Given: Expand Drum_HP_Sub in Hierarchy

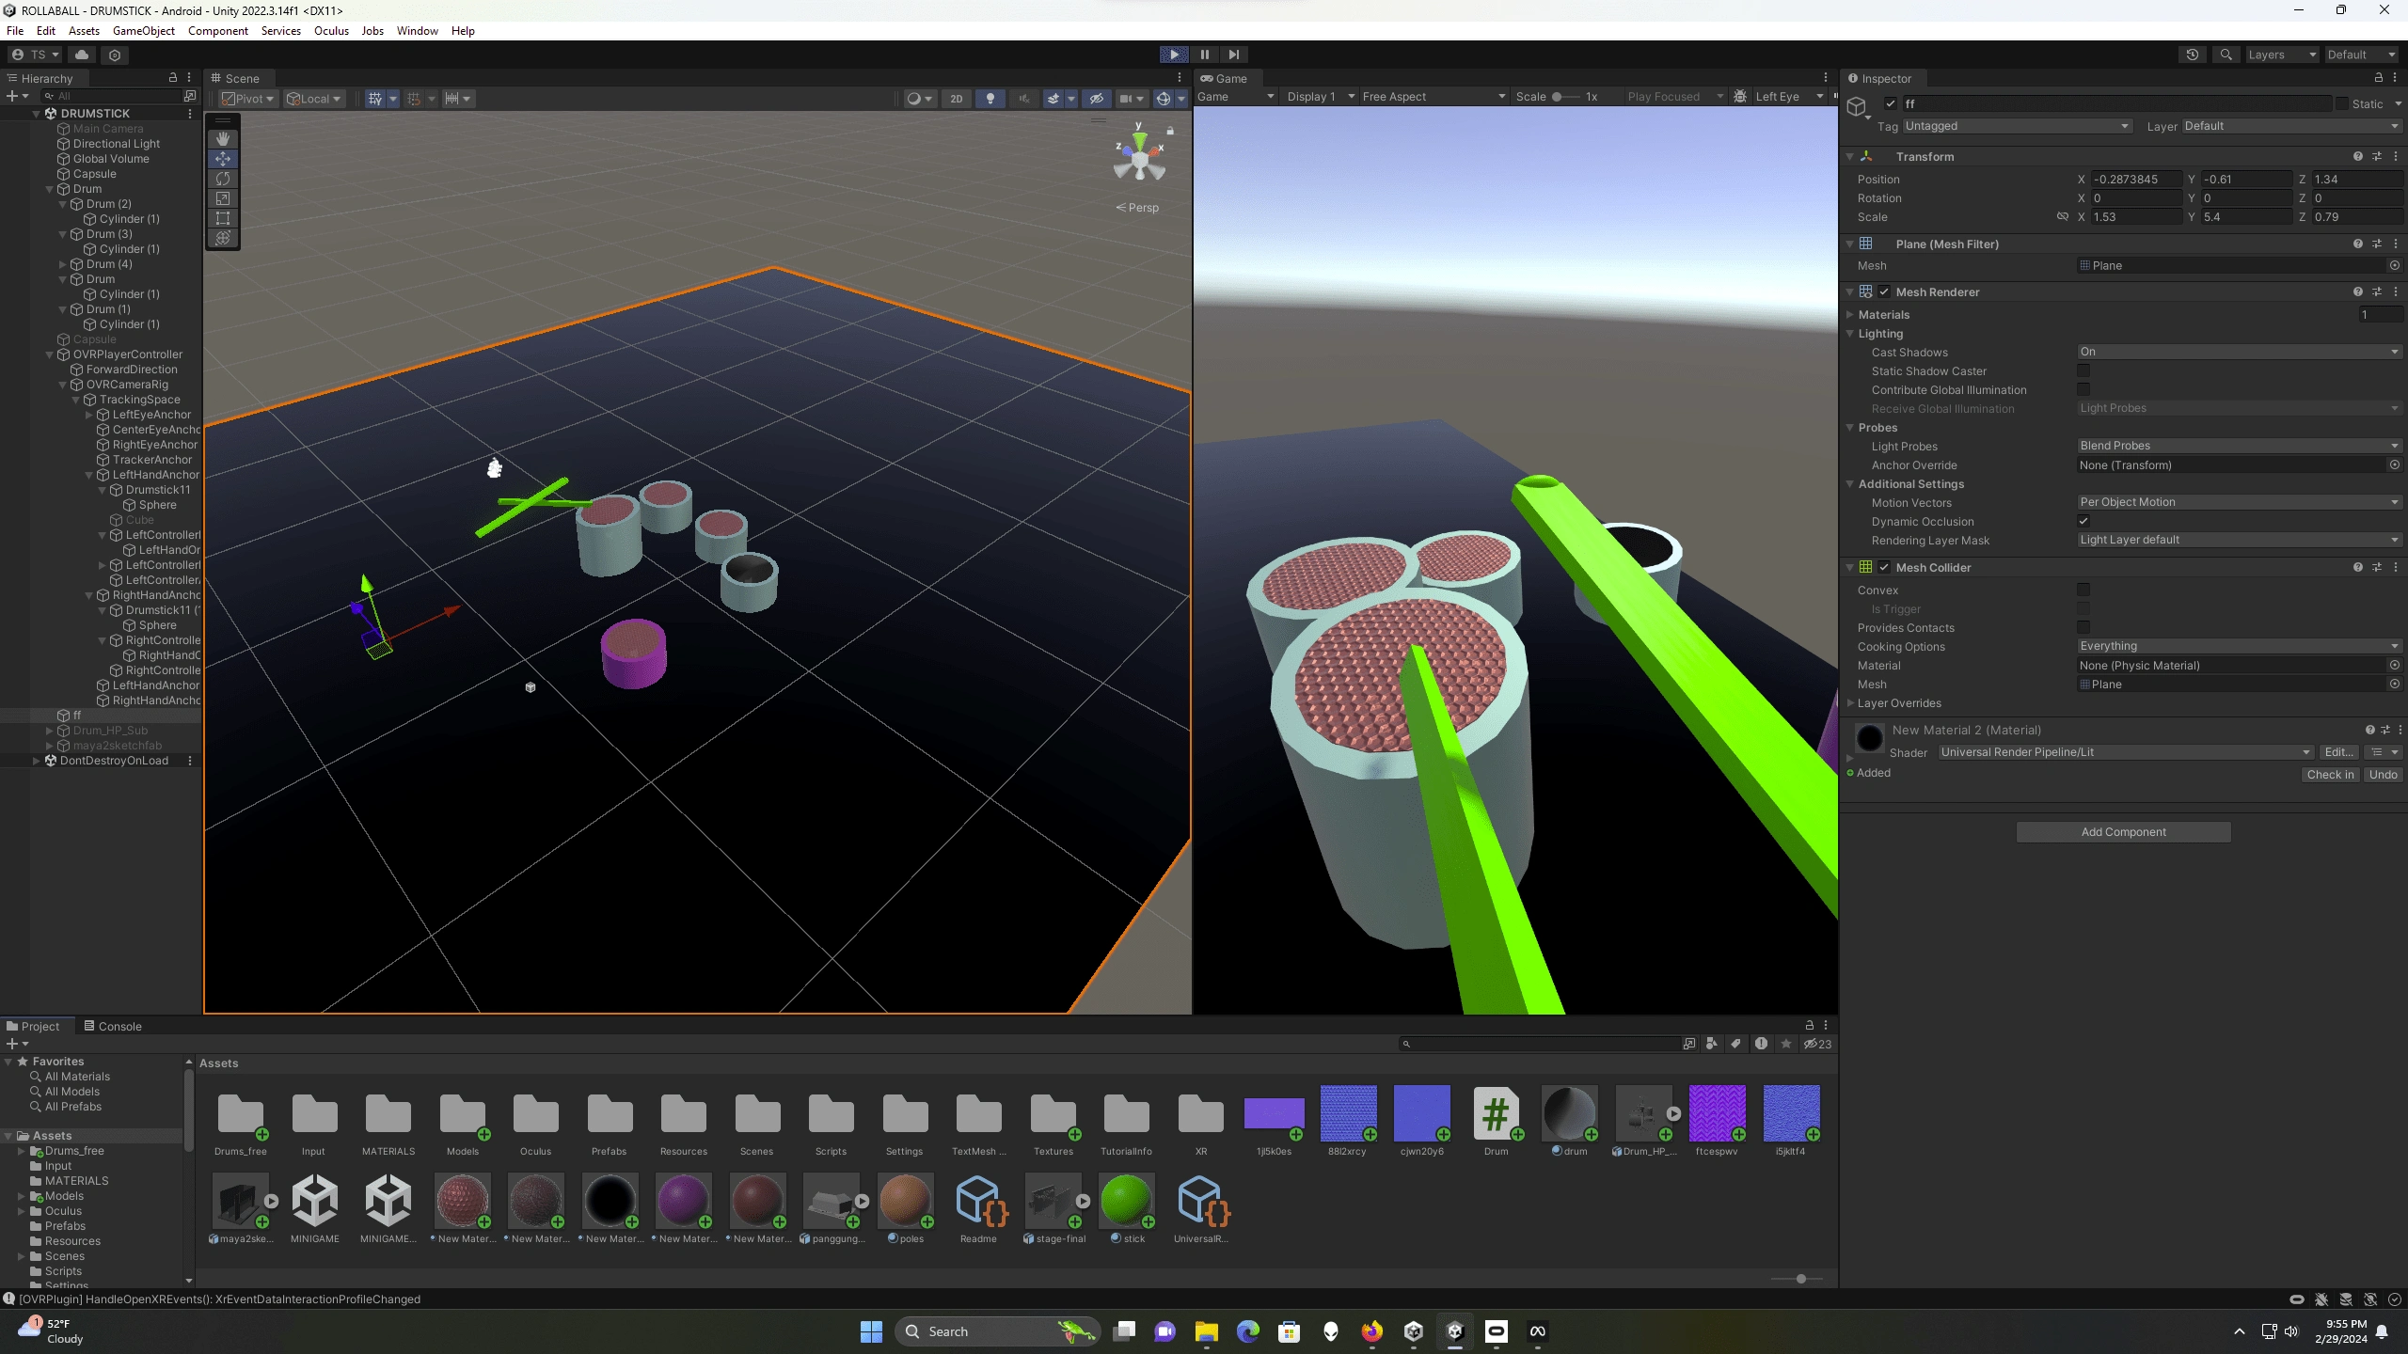Looking at the screenshot, I should tap(50, 731).
